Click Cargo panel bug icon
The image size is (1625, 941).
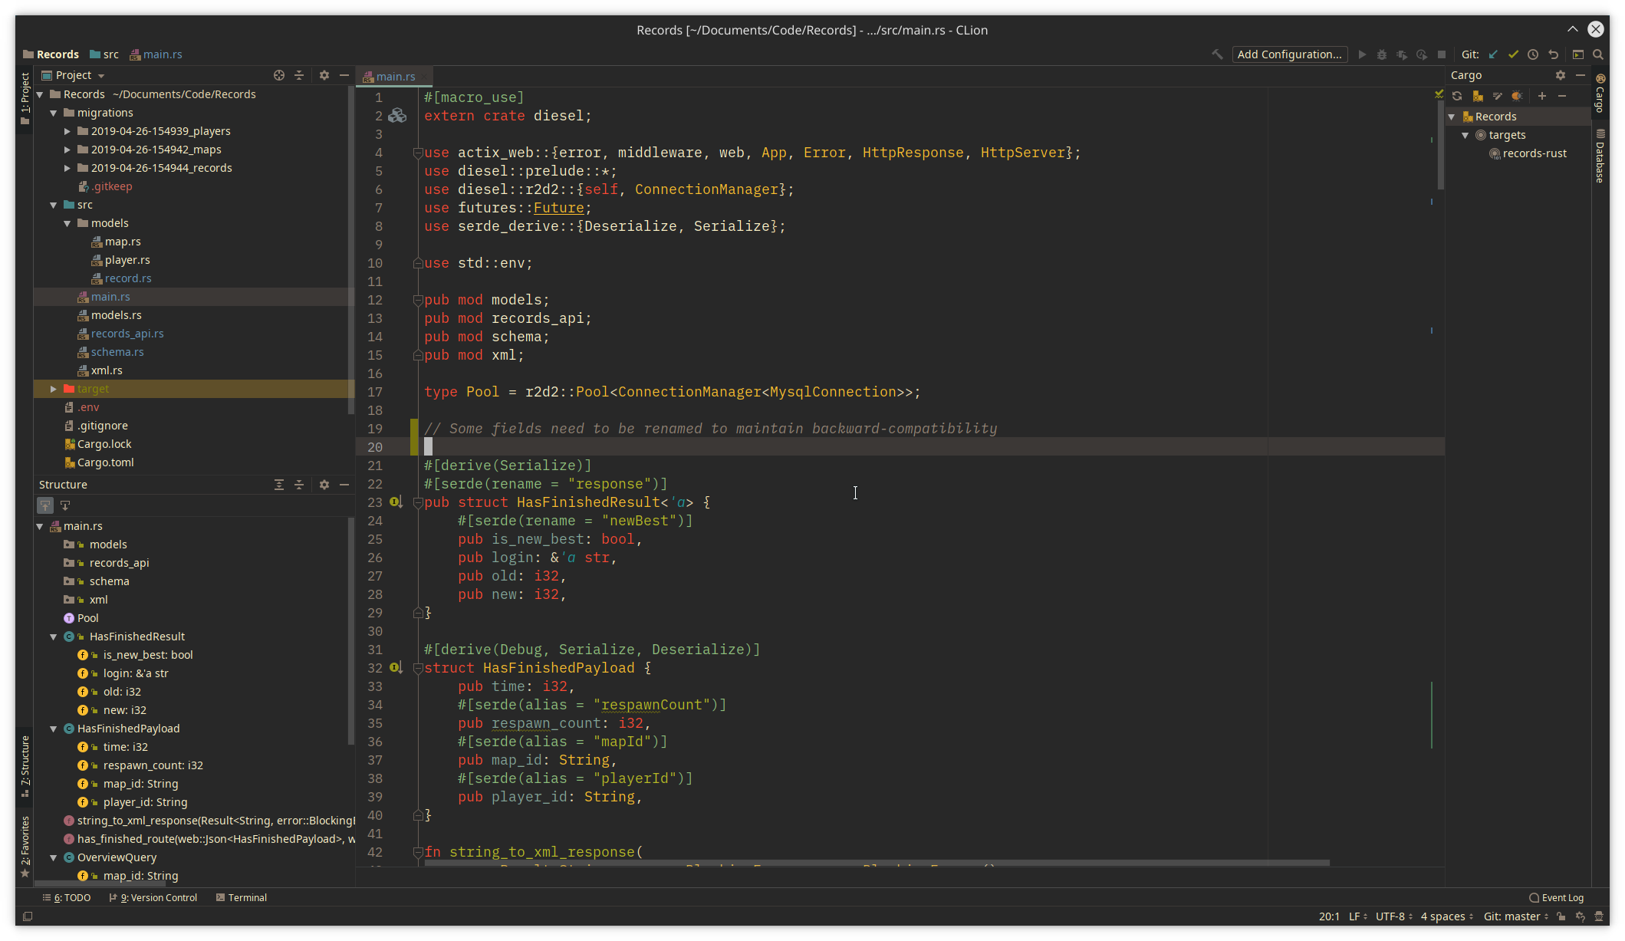(1517, 96)
